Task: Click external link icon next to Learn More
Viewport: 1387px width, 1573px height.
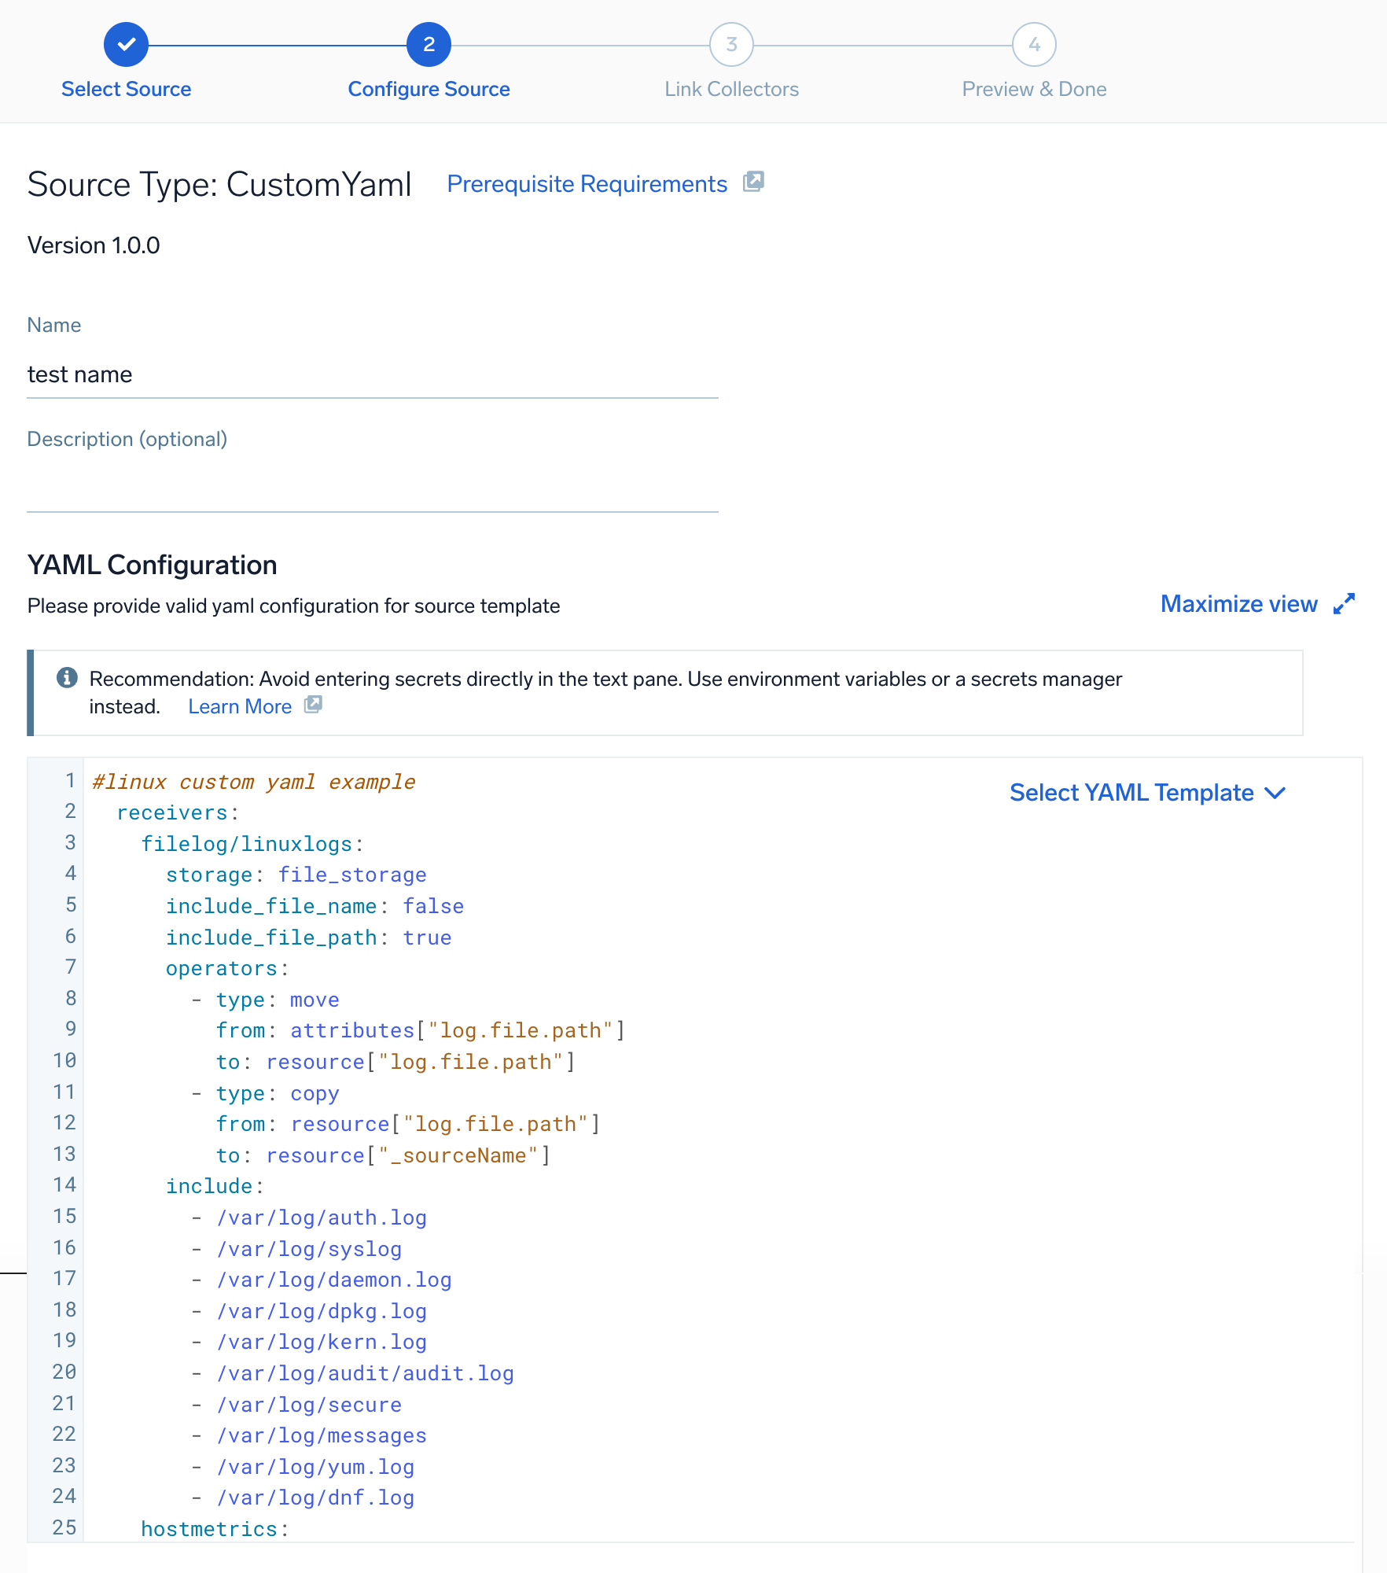Action: pyautogui.click(x=313, y=705)
